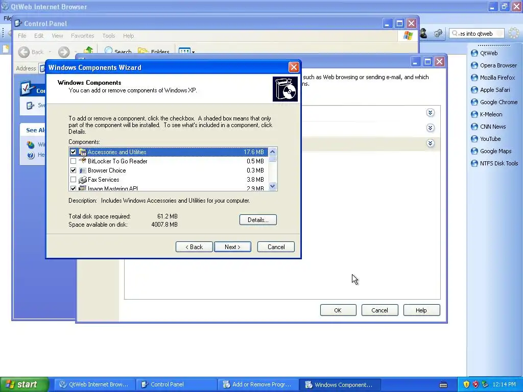Click the red shield alert tray icon
This screenshot has height=392, width=523.
(476, 385)
